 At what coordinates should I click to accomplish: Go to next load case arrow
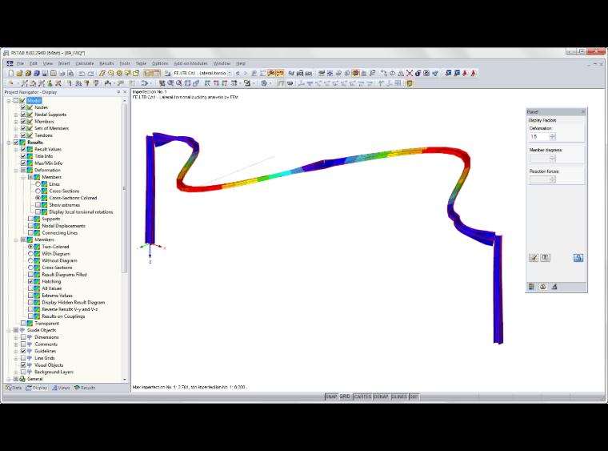pyautogui.click(x=246, y=73)
